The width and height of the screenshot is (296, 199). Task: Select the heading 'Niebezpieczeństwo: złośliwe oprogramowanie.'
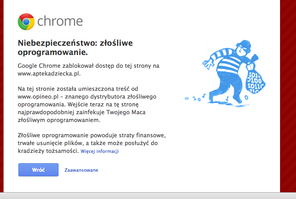75,48
